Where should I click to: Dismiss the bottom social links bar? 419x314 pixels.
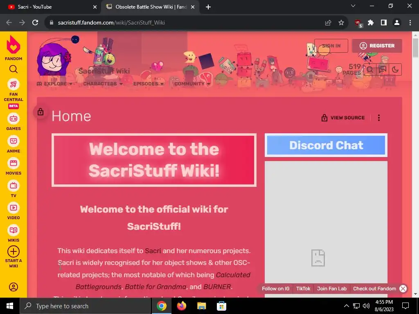(403, 289)
